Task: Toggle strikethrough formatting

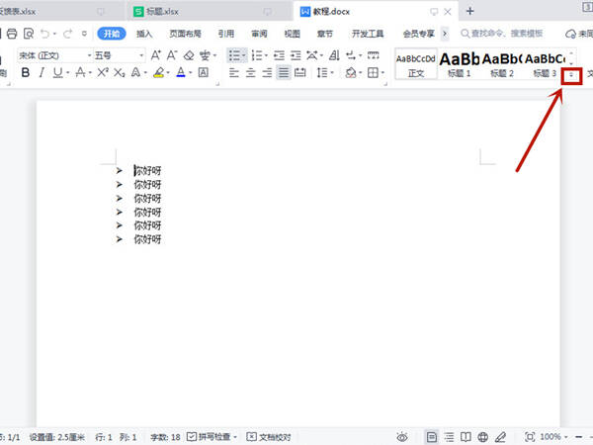Action: click(x=80, y=72)
